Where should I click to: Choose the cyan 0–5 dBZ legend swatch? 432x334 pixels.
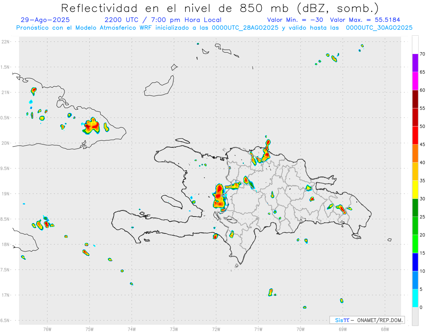[x=415, y=298]
